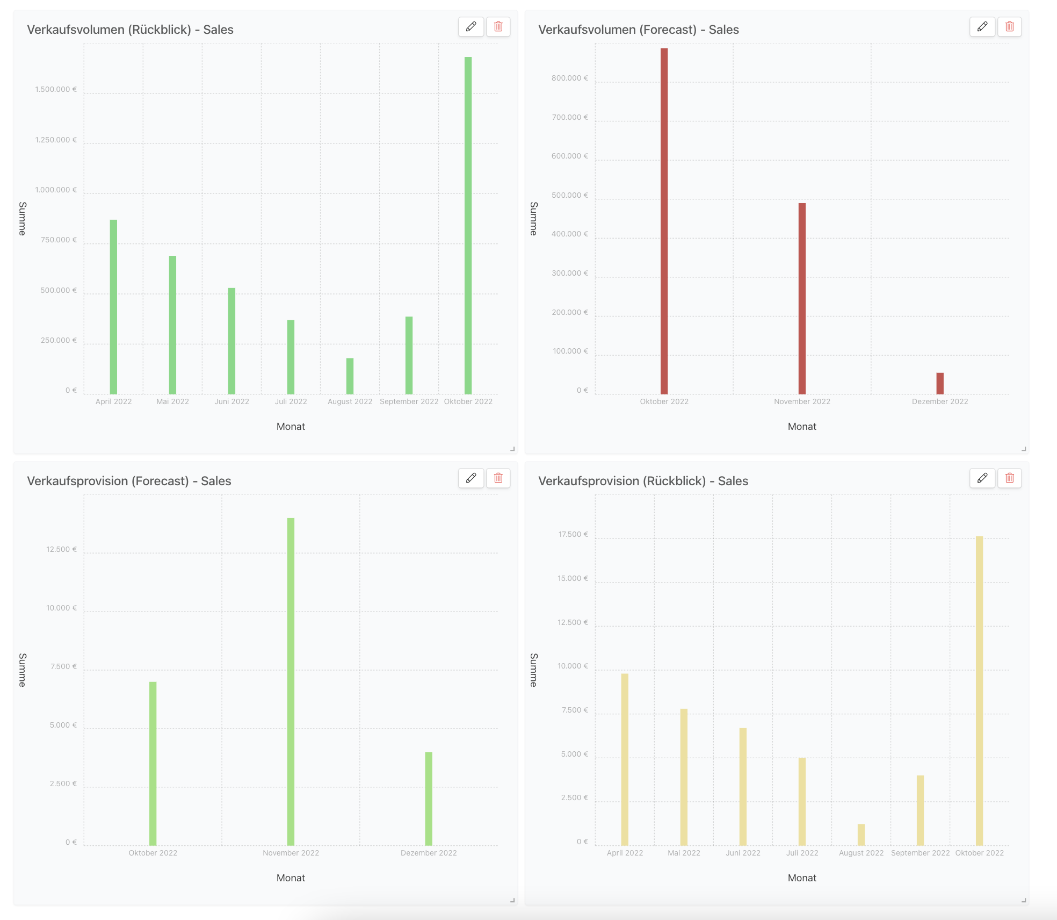1057x920 pixels.
Task: Delete the Verkaufsvolumen (Rückblick) chart widget
Action: (x=498, y=26)
